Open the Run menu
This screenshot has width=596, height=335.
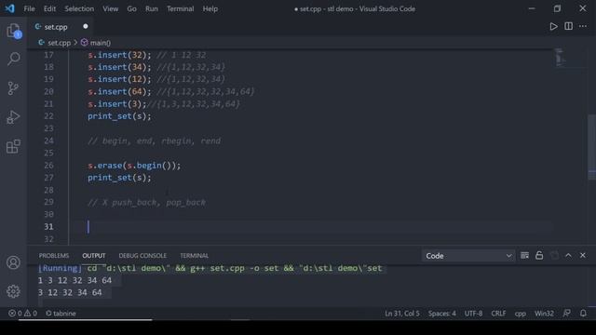(x=151, y=8)
